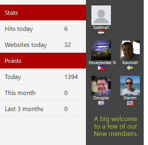
Task: Click the Kourosh member name
Action: pos(130,63)
